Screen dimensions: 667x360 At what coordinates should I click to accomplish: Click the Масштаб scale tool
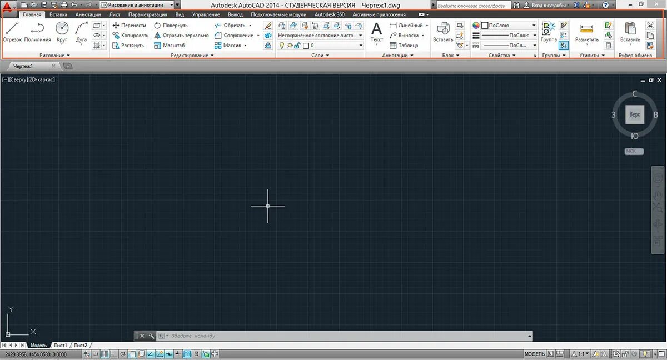coord(169,46)
